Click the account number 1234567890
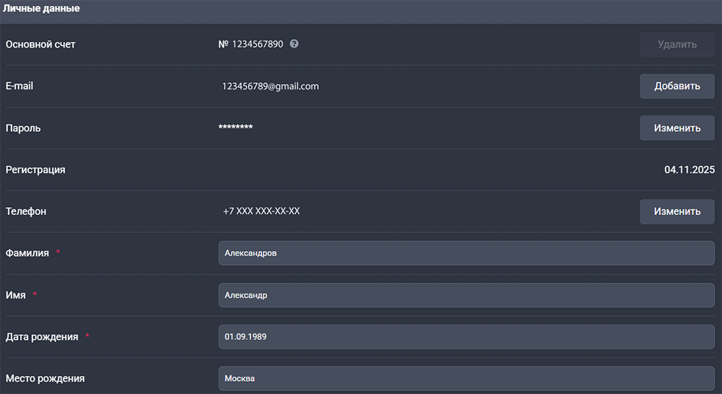The width and height of the screenshot is (722, 394). pos(258,44)
